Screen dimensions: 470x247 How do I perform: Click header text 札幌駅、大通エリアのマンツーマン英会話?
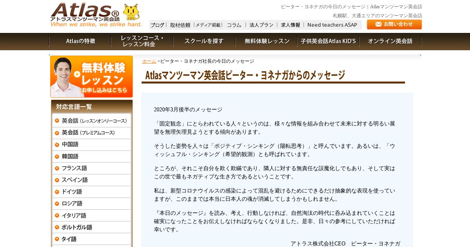point(378,16)
